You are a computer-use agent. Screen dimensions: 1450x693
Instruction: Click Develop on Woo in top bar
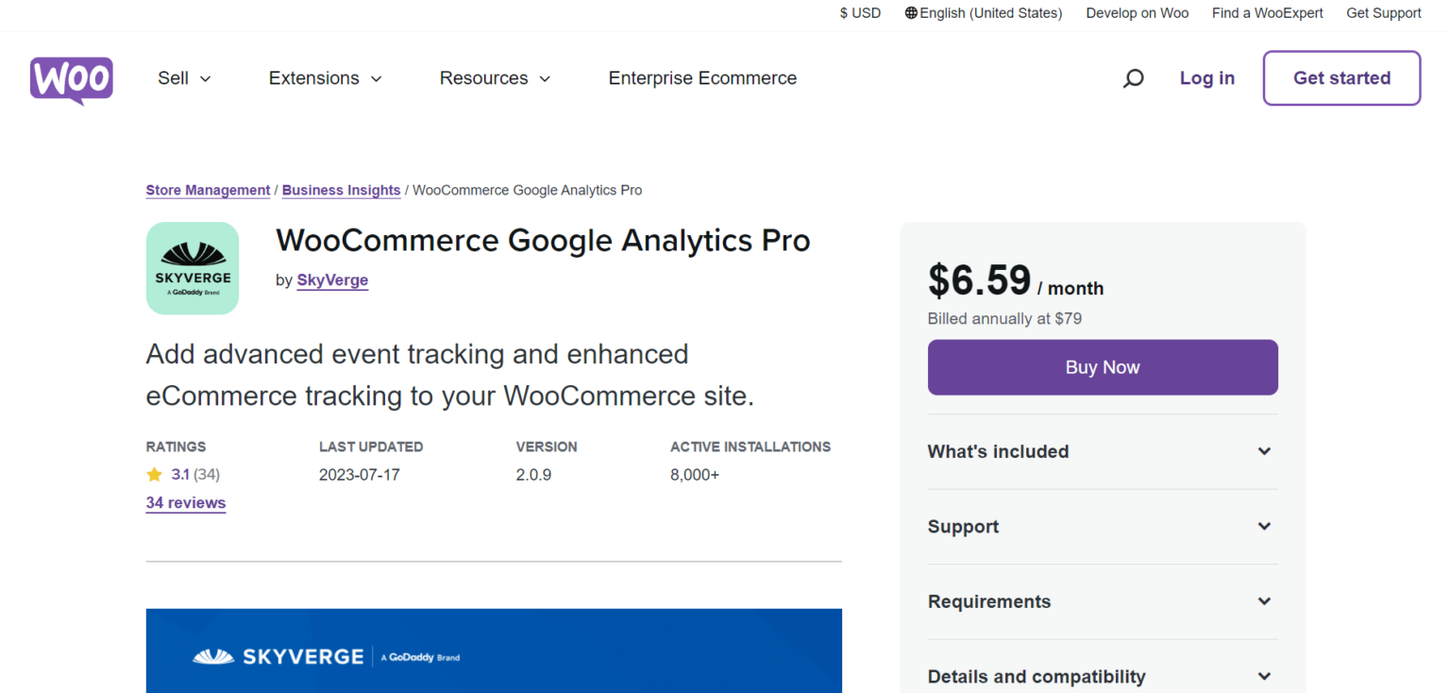(x=1137, y=13)
